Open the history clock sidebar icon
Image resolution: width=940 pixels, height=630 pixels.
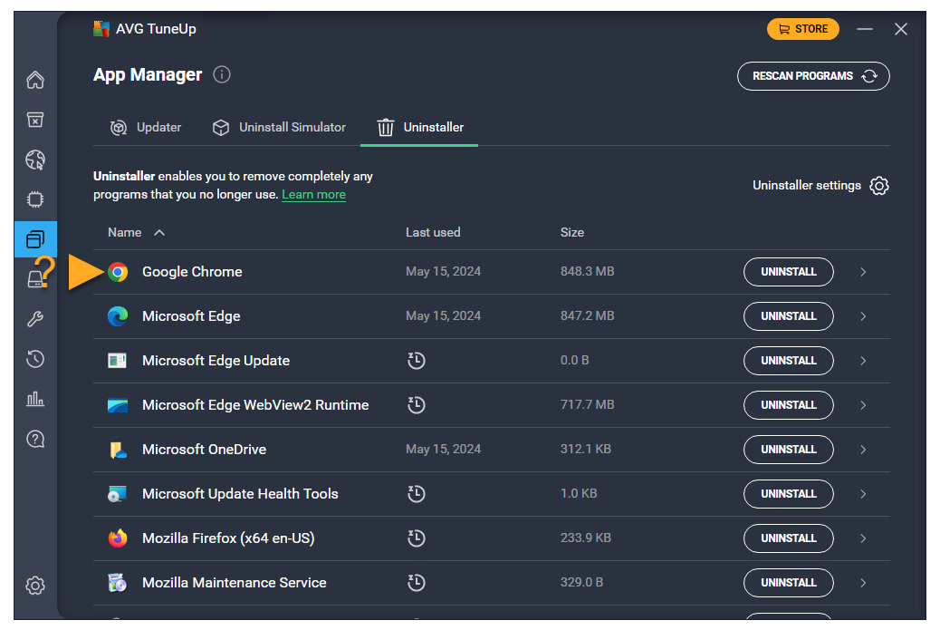point(35,359)
